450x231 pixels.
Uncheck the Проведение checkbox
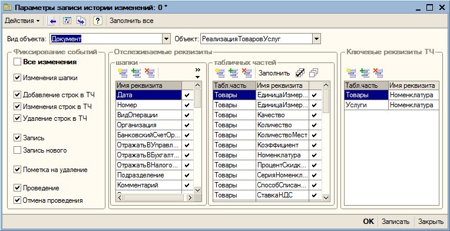coord(18,188)
